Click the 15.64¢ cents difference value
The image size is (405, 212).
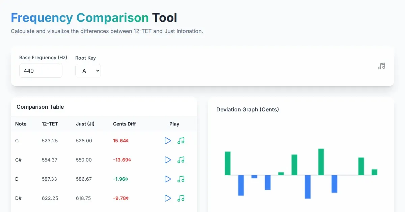coord(121,141)
